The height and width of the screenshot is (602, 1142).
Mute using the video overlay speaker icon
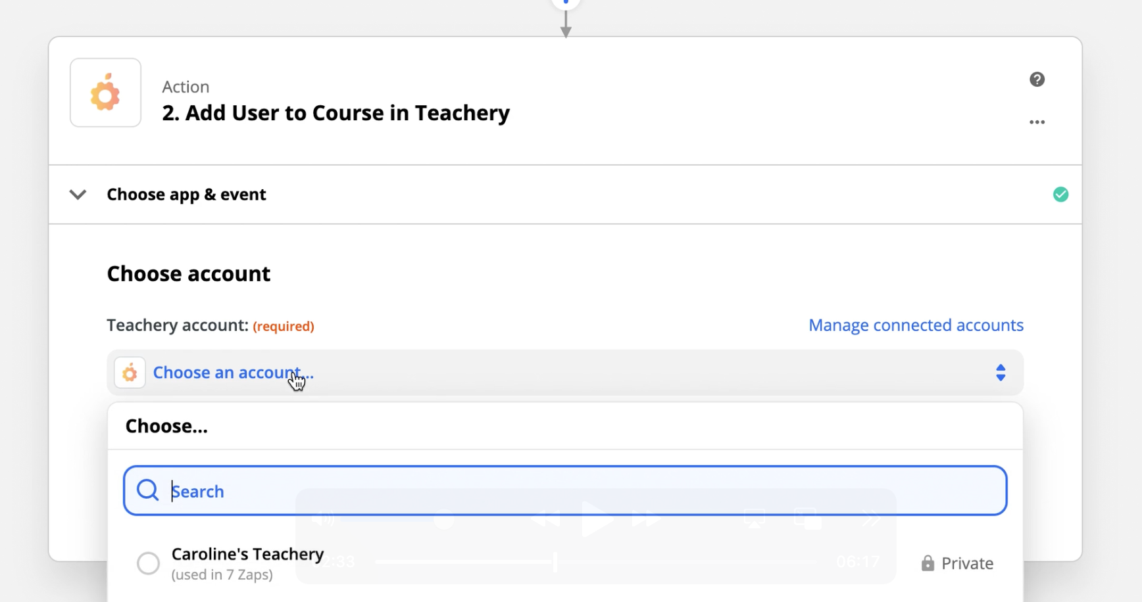(x=322, y=519)
